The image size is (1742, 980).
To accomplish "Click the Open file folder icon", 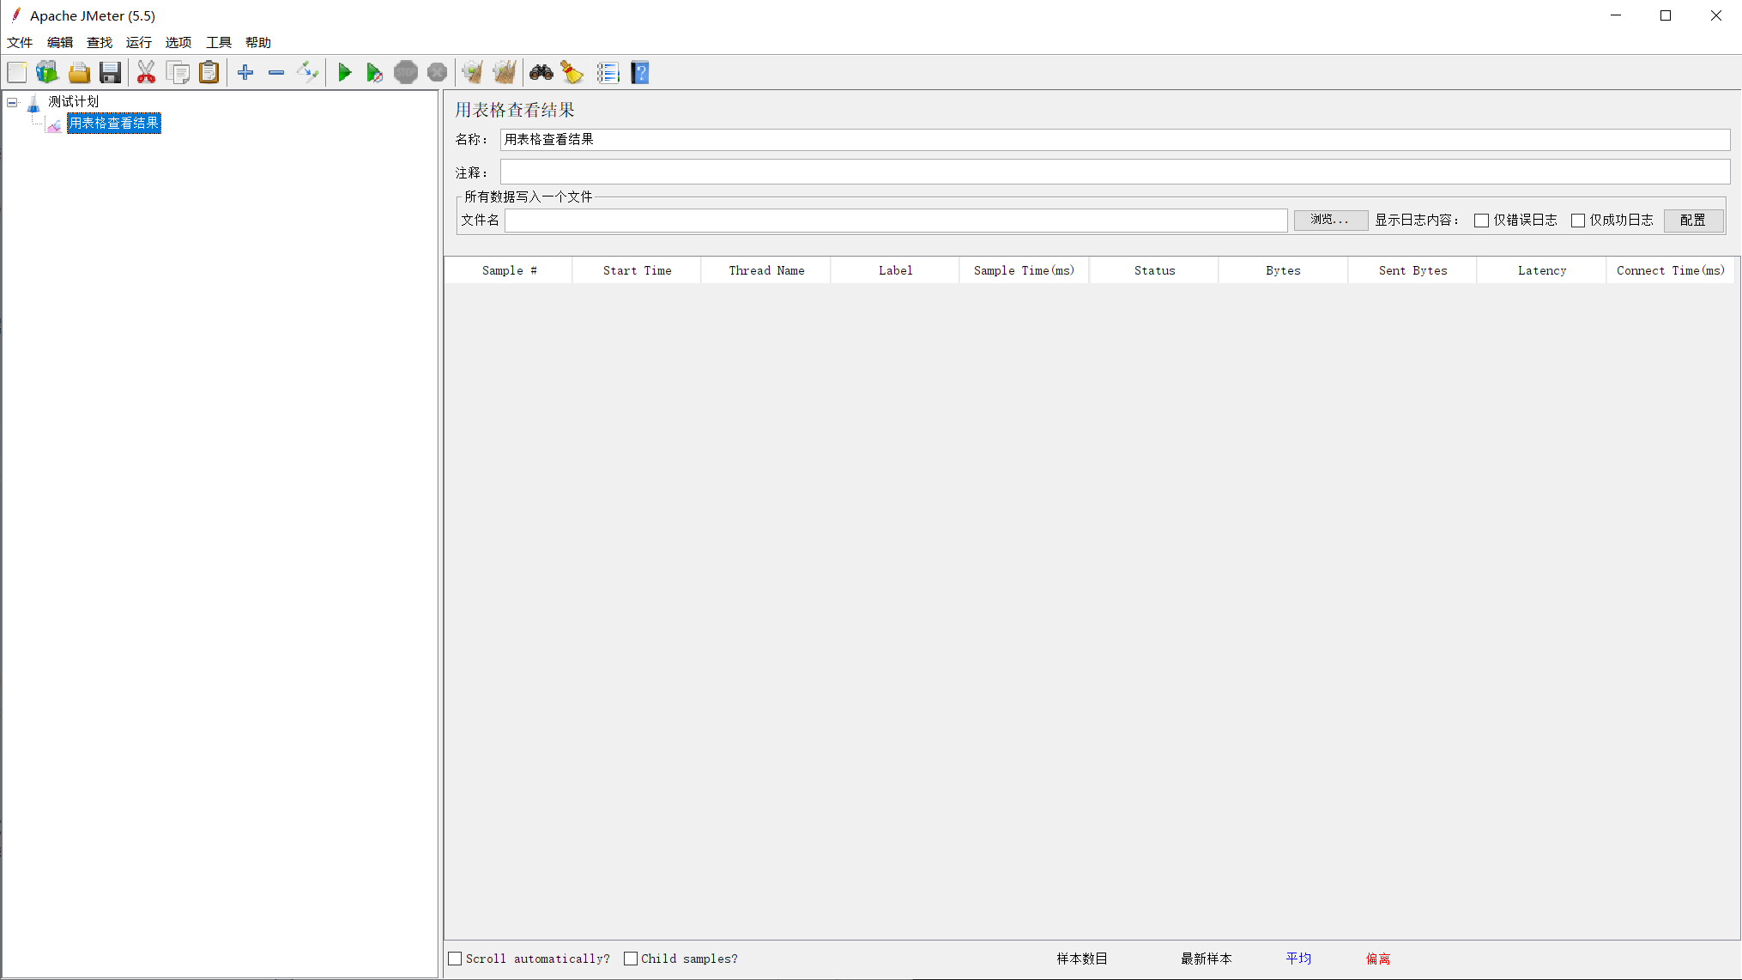I will click(79, 73).
